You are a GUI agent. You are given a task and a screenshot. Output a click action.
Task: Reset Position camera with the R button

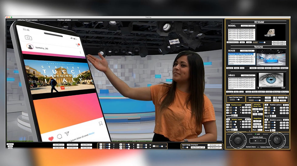click(x=266, y=105)
